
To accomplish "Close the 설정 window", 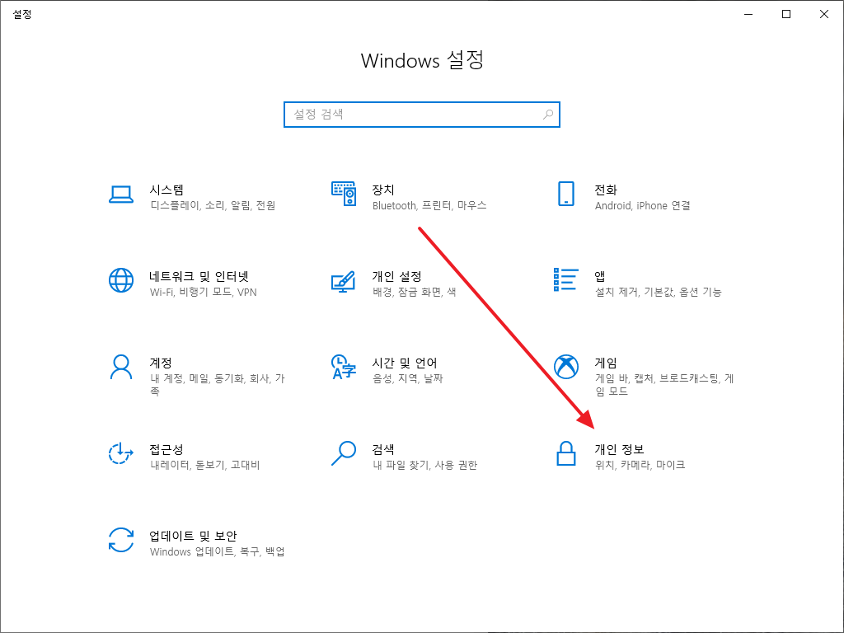I will click(x=824, y=14).
